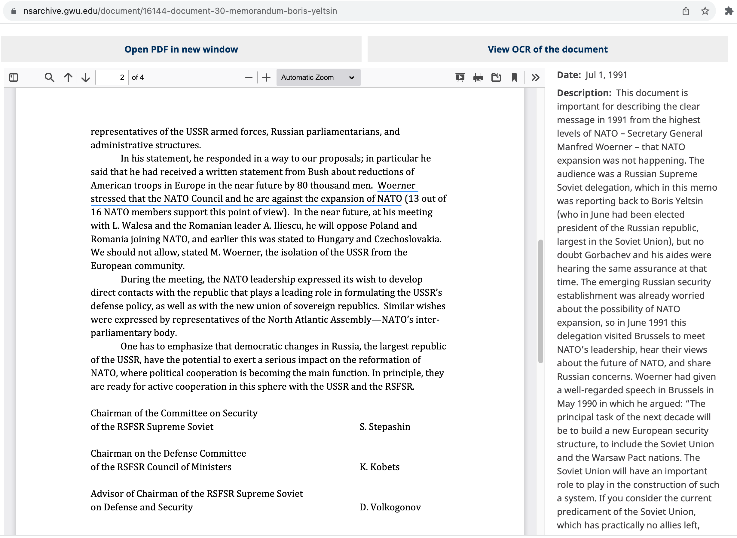This screenshot has width=737, height=538.
Task: Toggle the PDF viewer sidebar
Action: [x=13, y=77]
